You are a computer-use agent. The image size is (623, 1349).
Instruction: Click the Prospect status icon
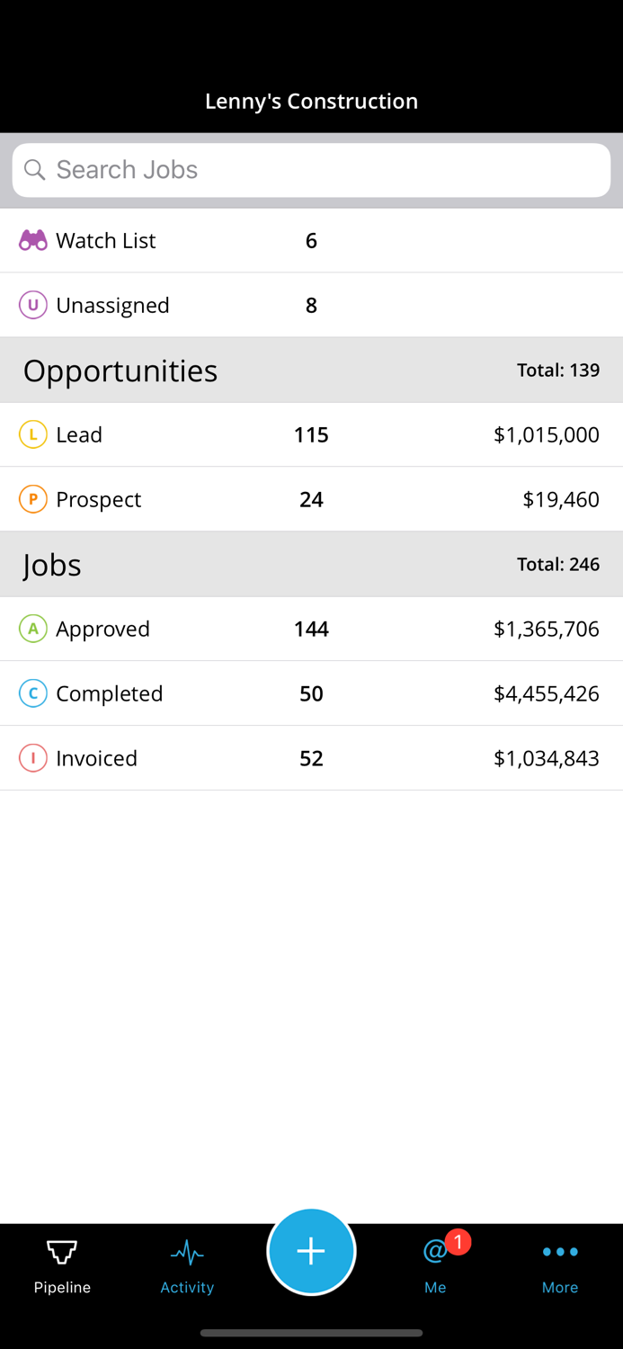32,499
